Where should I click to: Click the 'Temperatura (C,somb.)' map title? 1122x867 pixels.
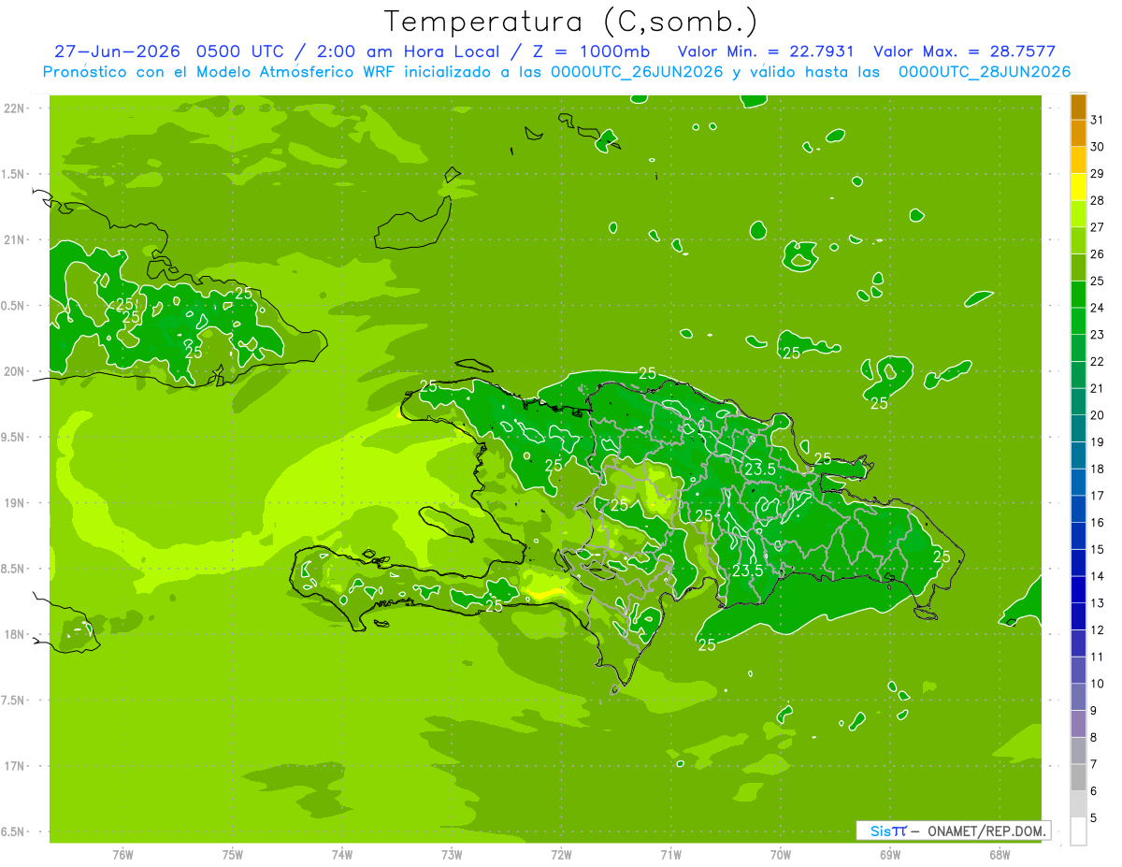(x=571, y=22)
